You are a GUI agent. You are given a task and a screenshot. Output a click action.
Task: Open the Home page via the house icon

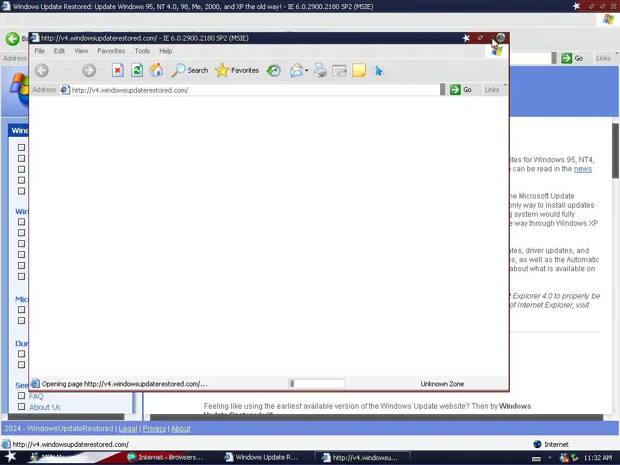coord(156,70)
